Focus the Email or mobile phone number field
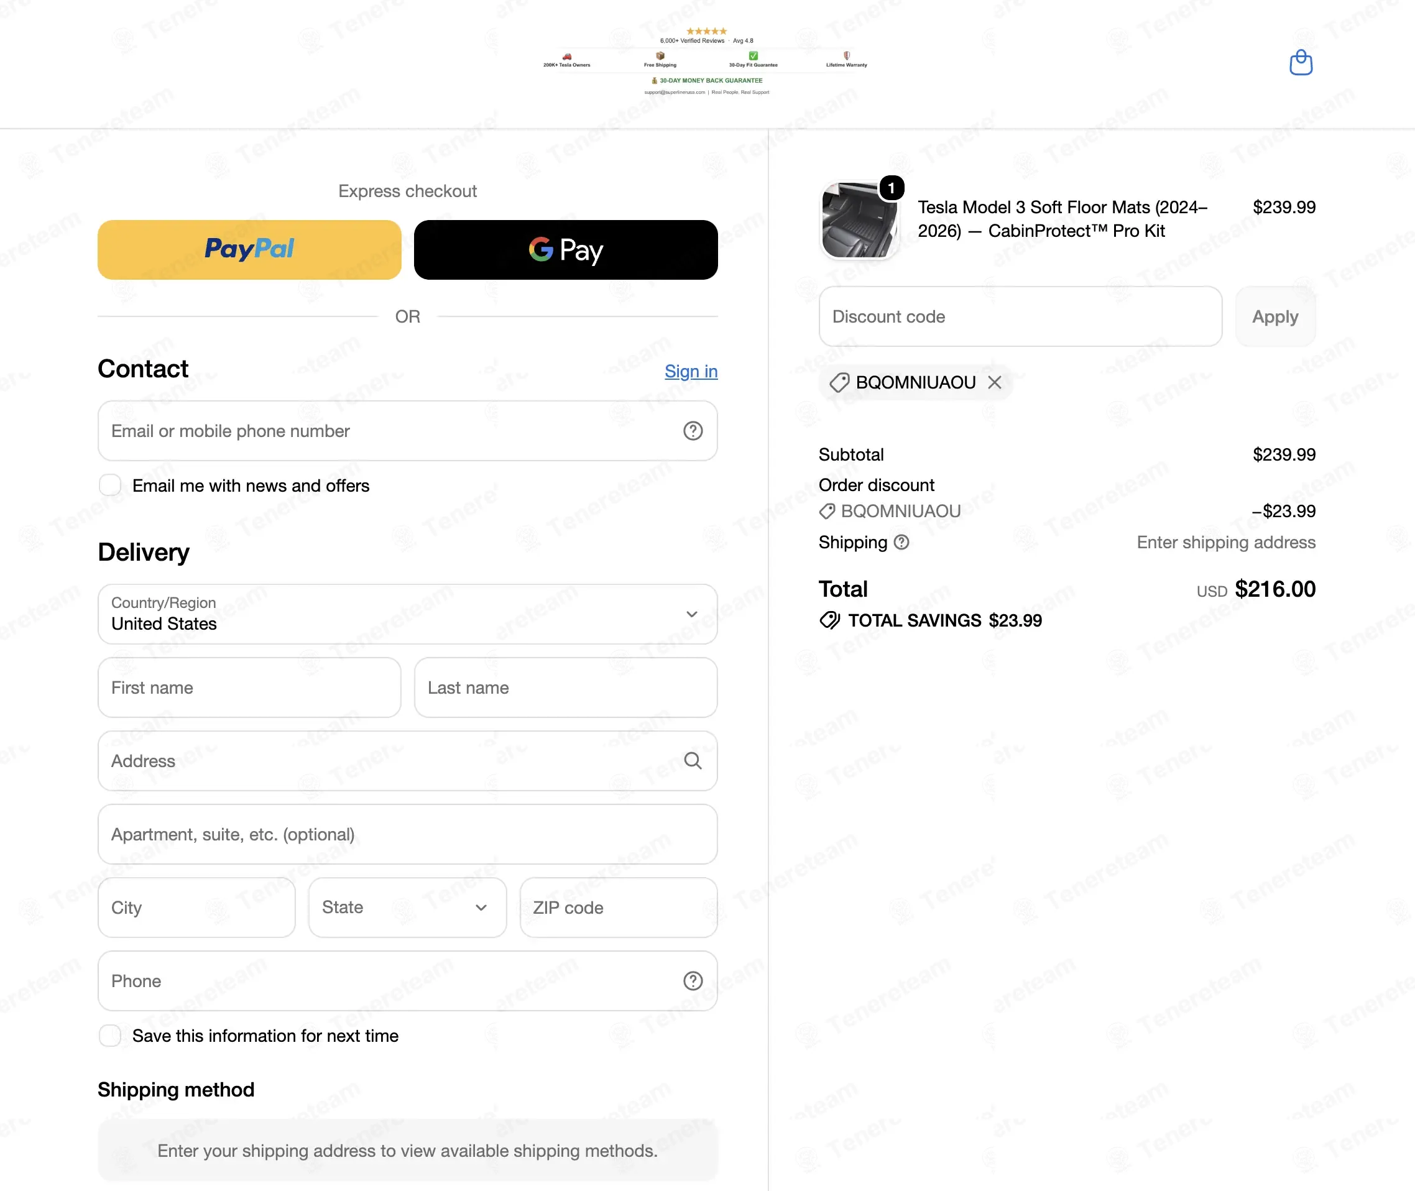This screenshot has width=1415, height=1191. coord(407,431)
